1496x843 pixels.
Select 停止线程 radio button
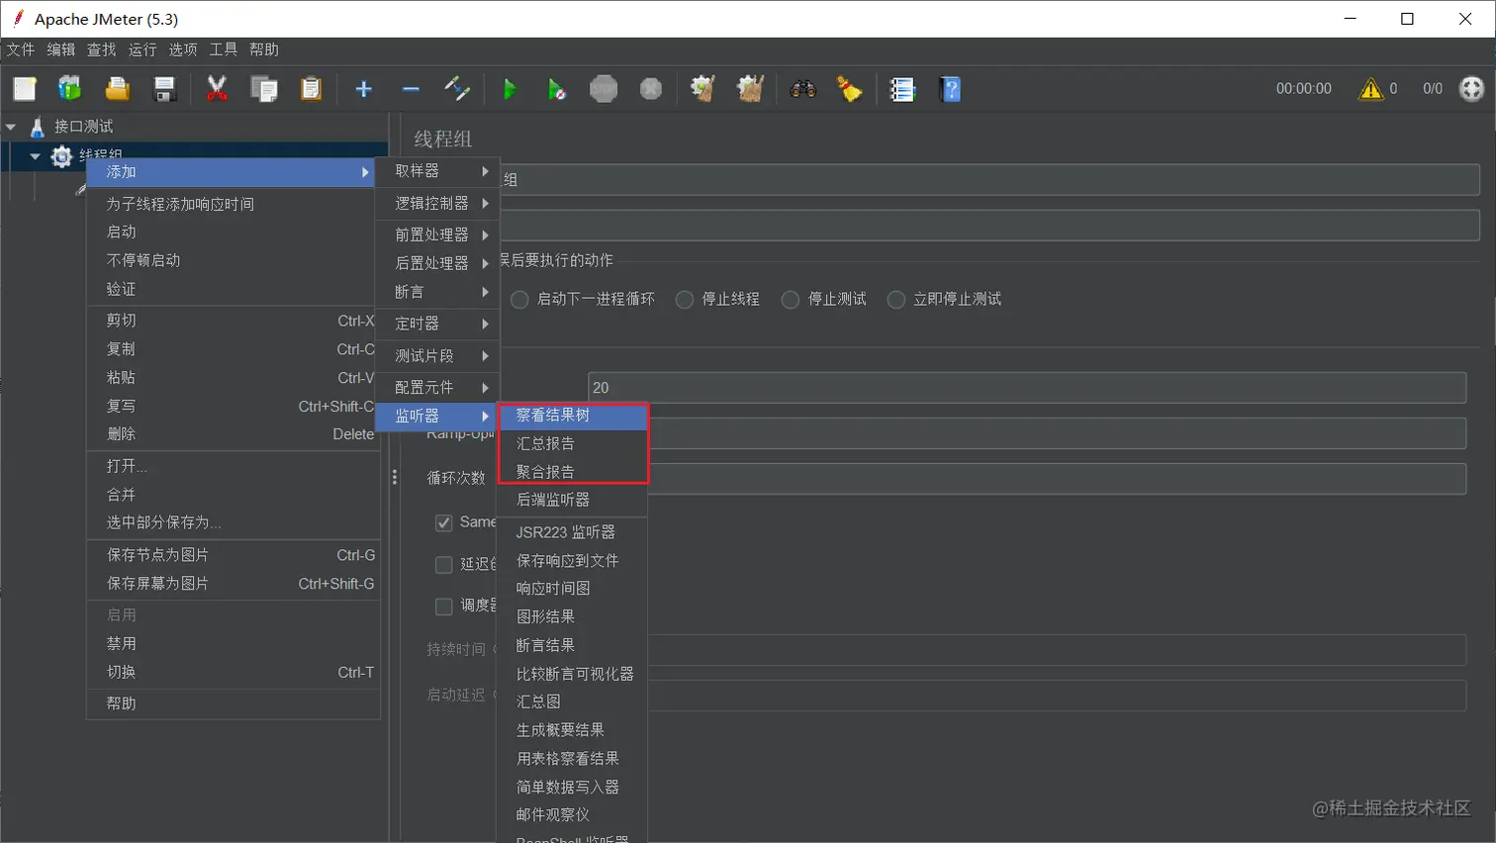(684, 299)
